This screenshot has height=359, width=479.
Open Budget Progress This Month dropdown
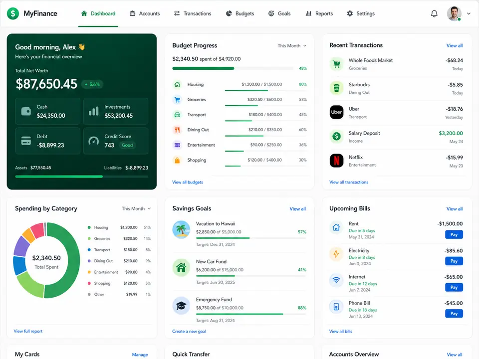coord(292,46)
